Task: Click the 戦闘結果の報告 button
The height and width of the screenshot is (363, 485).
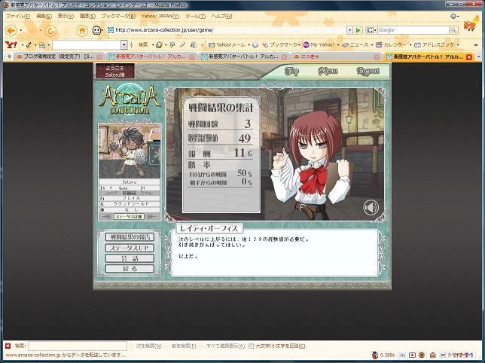Action: 130,237
